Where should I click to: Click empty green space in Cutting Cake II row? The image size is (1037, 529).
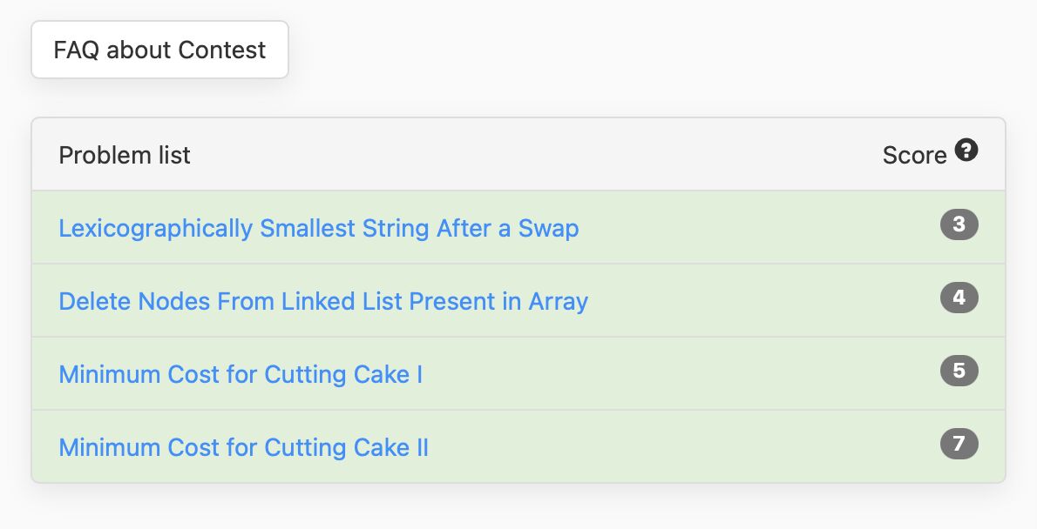[681, 447]
